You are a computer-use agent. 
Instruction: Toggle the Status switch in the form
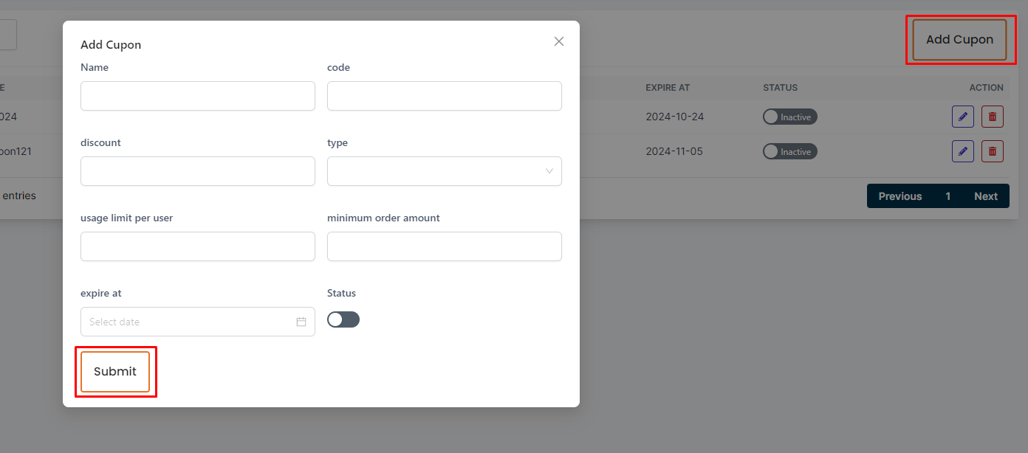point(343,319)
